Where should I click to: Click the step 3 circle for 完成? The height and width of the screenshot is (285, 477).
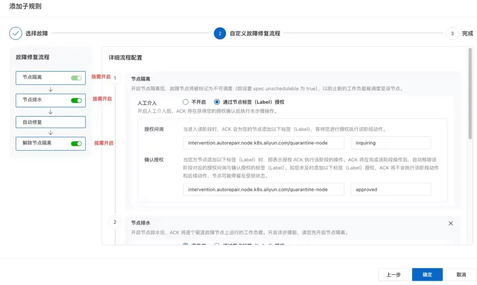(x=452, y=33)
